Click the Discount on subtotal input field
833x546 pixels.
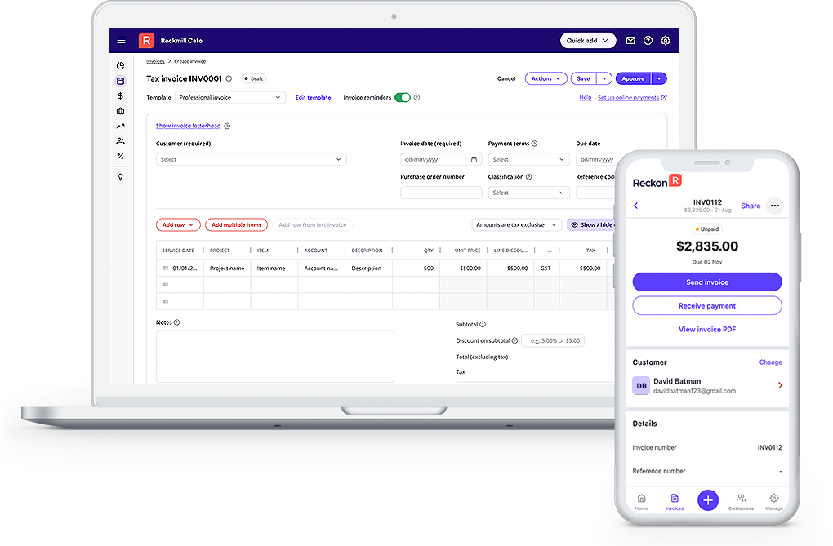553,340
